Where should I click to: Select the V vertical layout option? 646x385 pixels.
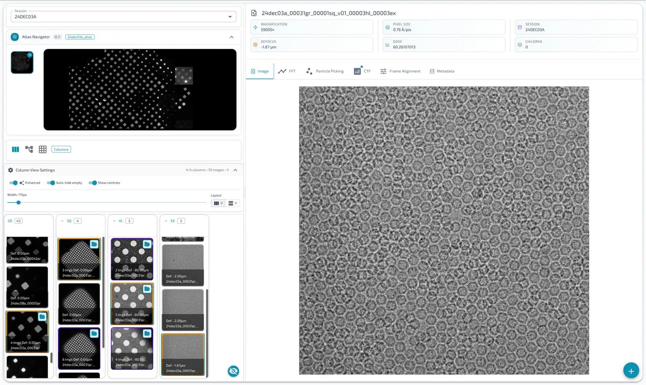point(218,203)
